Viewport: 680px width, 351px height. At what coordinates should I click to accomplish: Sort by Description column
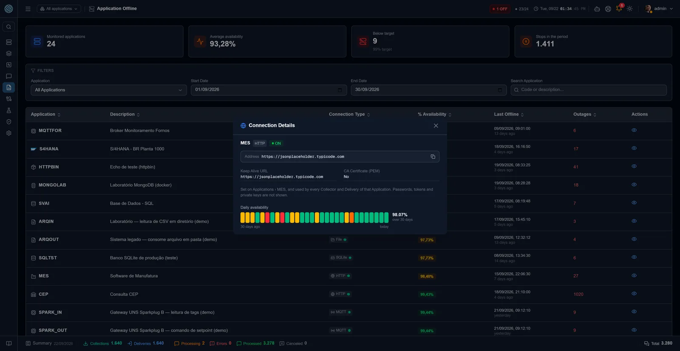(x=125, y=115)
